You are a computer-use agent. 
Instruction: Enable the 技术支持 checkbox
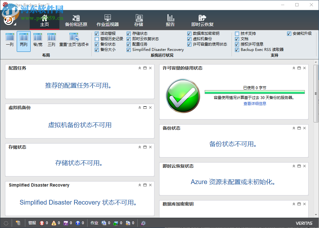pyautogui.click(x=237, y=33)
